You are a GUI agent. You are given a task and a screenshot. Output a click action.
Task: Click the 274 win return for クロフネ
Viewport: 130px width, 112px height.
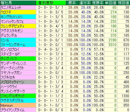tap(114, 12)
